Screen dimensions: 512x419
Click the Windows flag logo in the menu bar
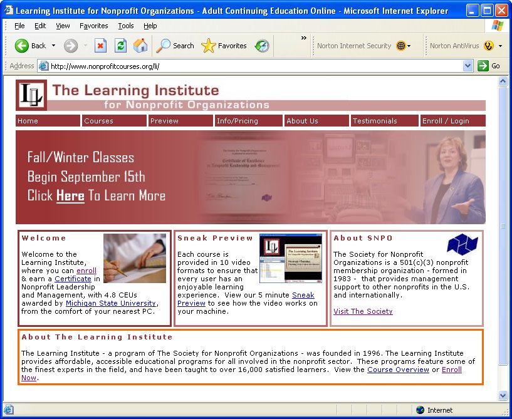tap(498, 26)
